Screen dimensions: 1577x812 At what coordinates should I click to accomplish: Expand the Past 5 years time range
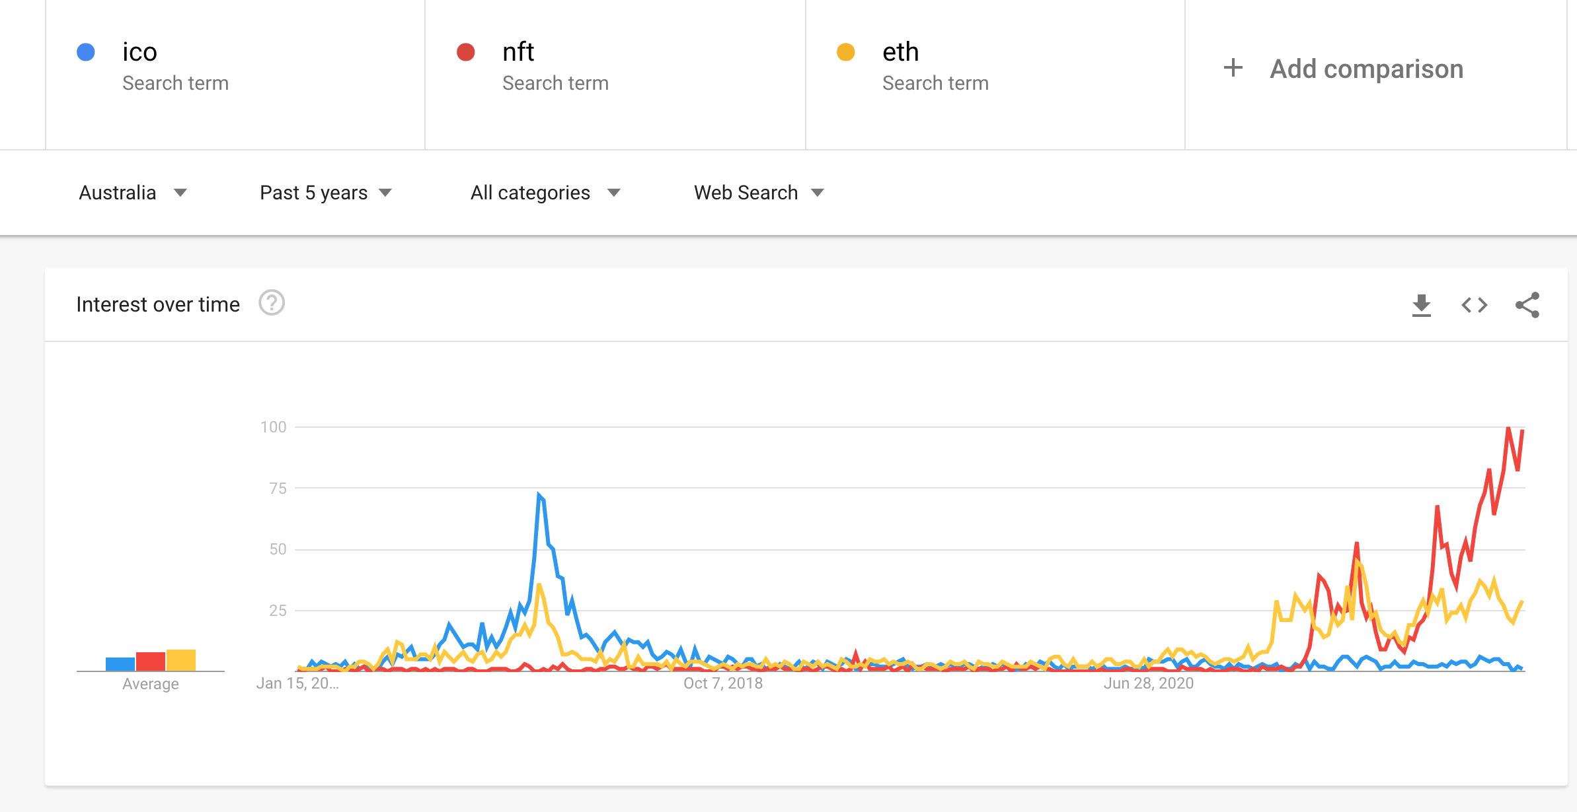tap(327, 193)
